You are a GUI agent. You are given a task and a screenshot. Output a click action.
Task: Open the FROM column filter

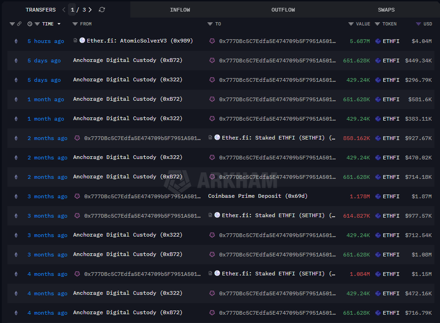pos(75,24)
